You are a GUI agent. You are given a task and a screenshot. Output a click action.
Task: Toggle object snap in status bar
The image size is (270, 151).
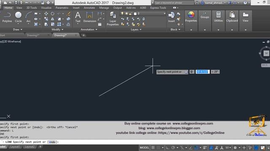[196, 148]
